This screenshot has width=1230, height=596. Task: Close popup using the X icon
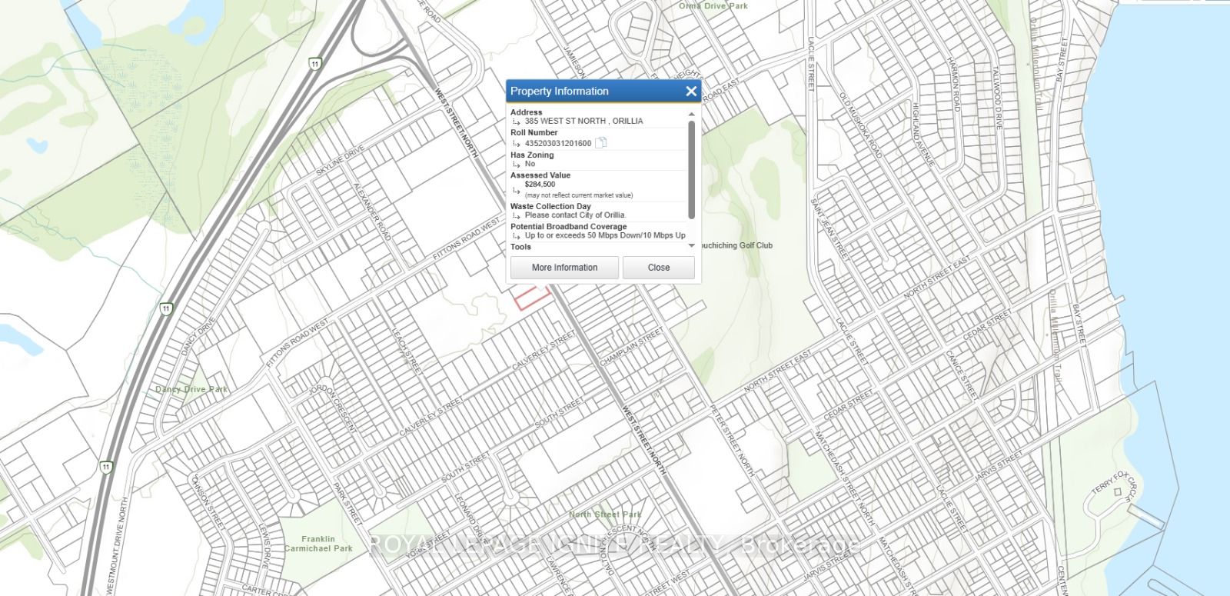[x=690, y=92]
